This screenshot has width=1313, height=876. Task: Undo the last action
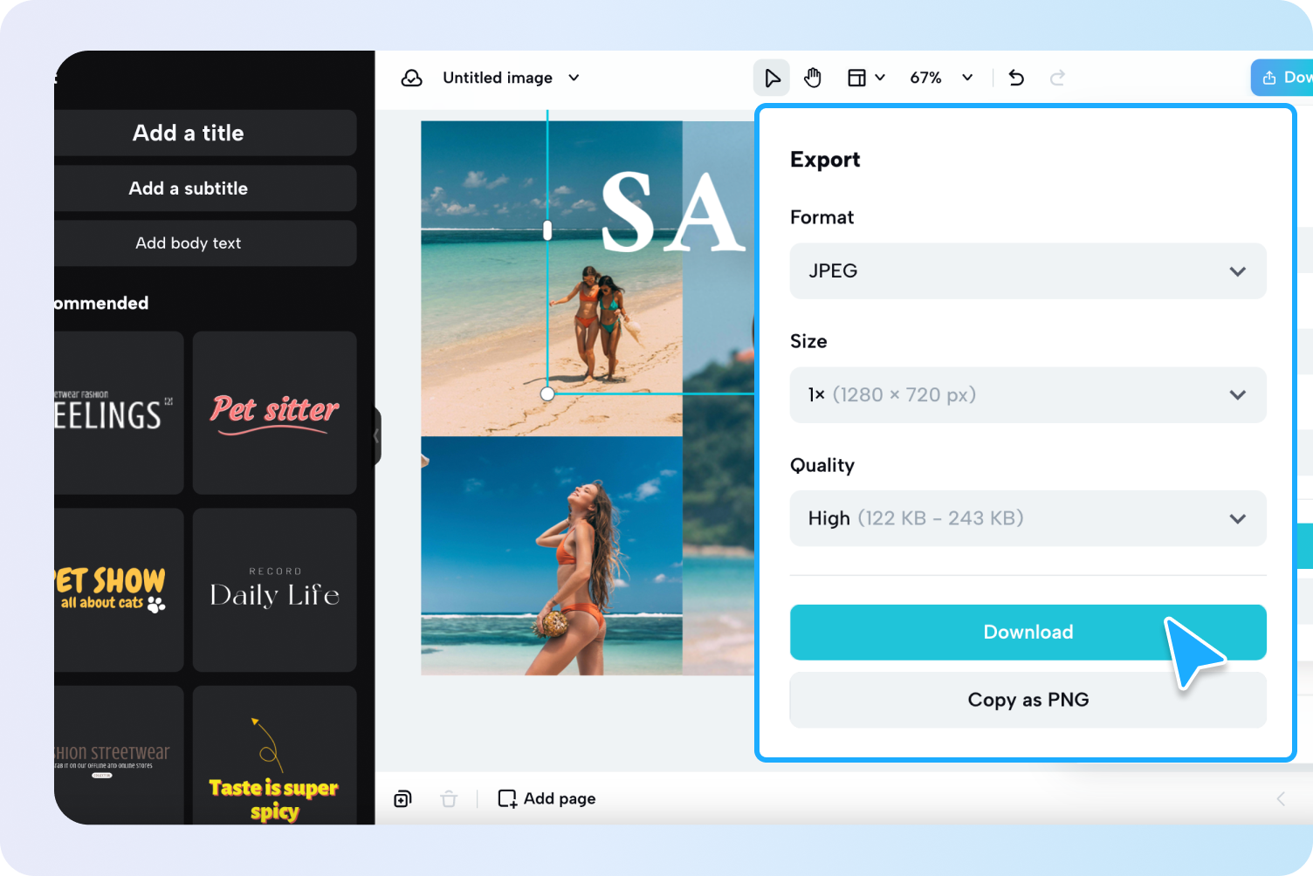pyautogui.click(x=1015, y=77)
